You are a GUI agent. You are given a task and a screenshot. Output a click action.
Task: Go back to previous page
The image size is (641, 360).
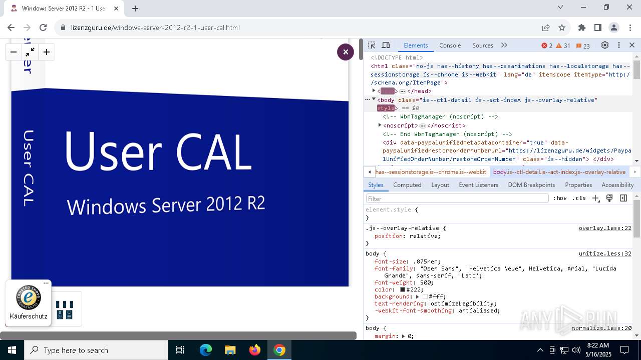coord(11,27)
